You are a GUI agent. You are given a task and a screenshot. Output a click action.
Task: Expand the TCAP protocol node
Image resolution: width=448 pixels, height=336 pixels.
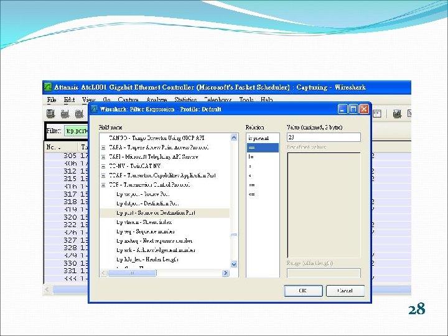(103, 175)
